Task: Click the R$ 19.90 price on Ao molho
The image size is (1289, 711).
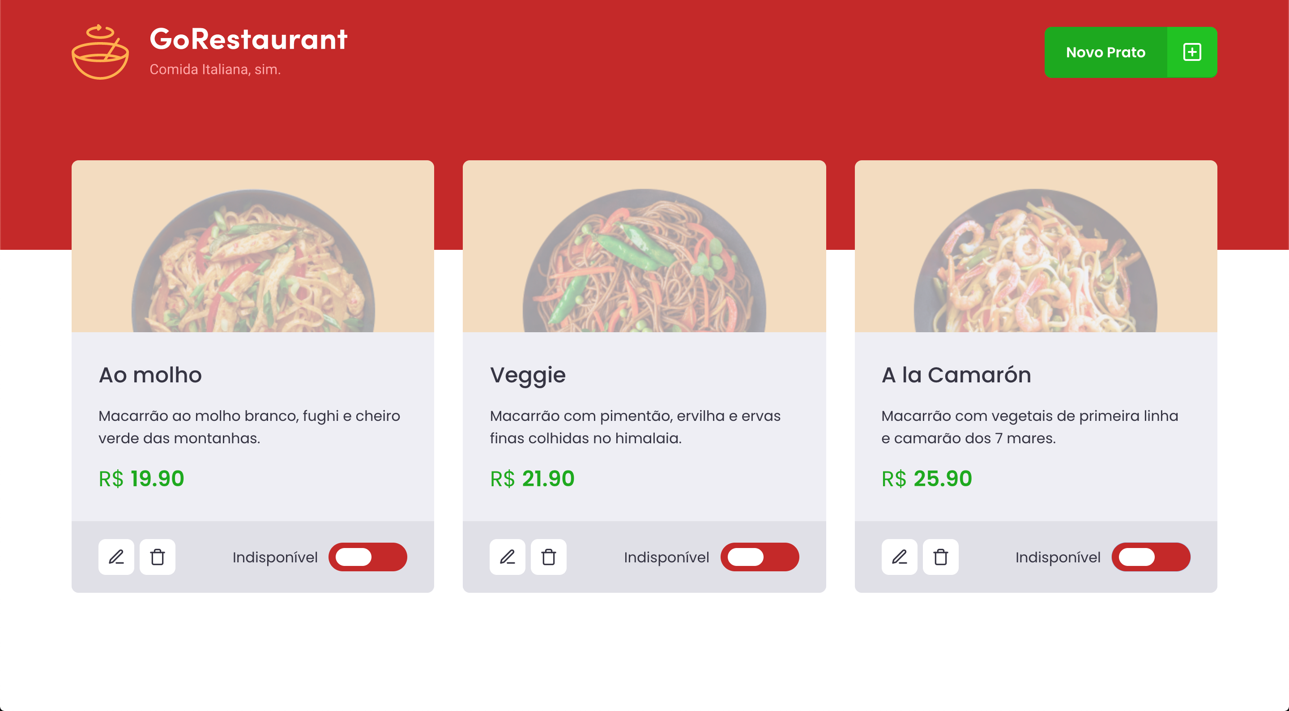Action: (141, 479)
